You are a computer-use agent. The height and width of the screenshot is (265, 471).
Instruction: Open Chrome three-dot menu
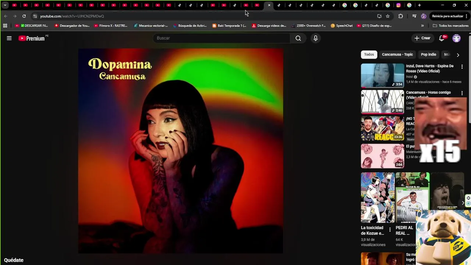pyautogui.click(x=467, y=16)
